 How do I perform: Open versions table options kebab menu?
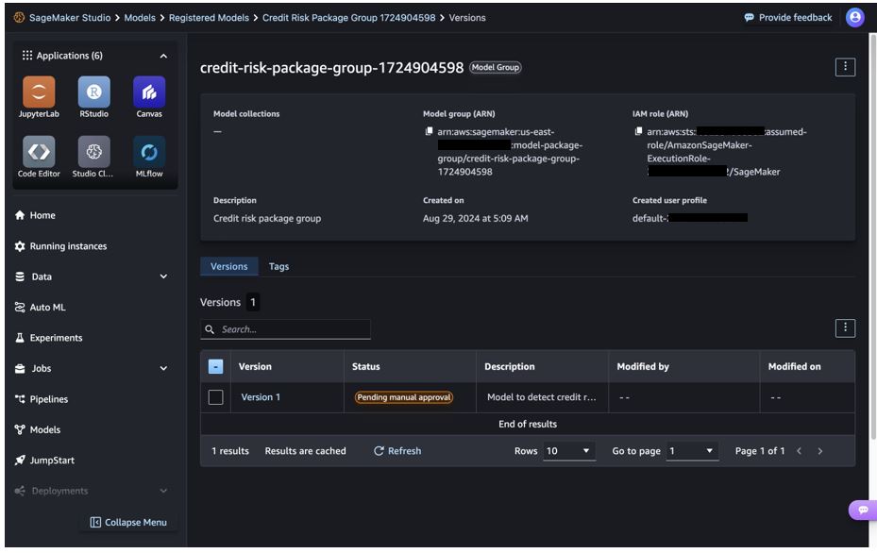[x=845, y=328]
